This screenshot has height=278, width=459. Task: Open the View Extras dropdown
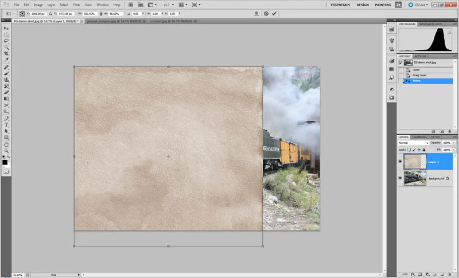(x=152, y=5)
